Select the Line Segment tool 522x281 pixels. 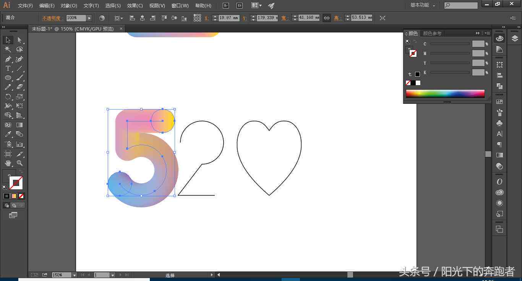click(x=19, y=69)
